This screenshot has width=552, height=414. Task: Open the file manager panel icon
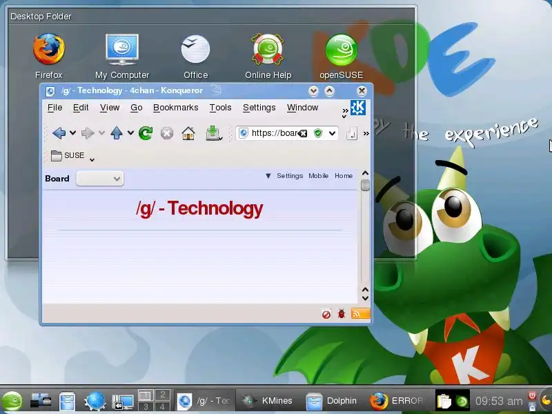pyautogui.click(x=67, y=402)
